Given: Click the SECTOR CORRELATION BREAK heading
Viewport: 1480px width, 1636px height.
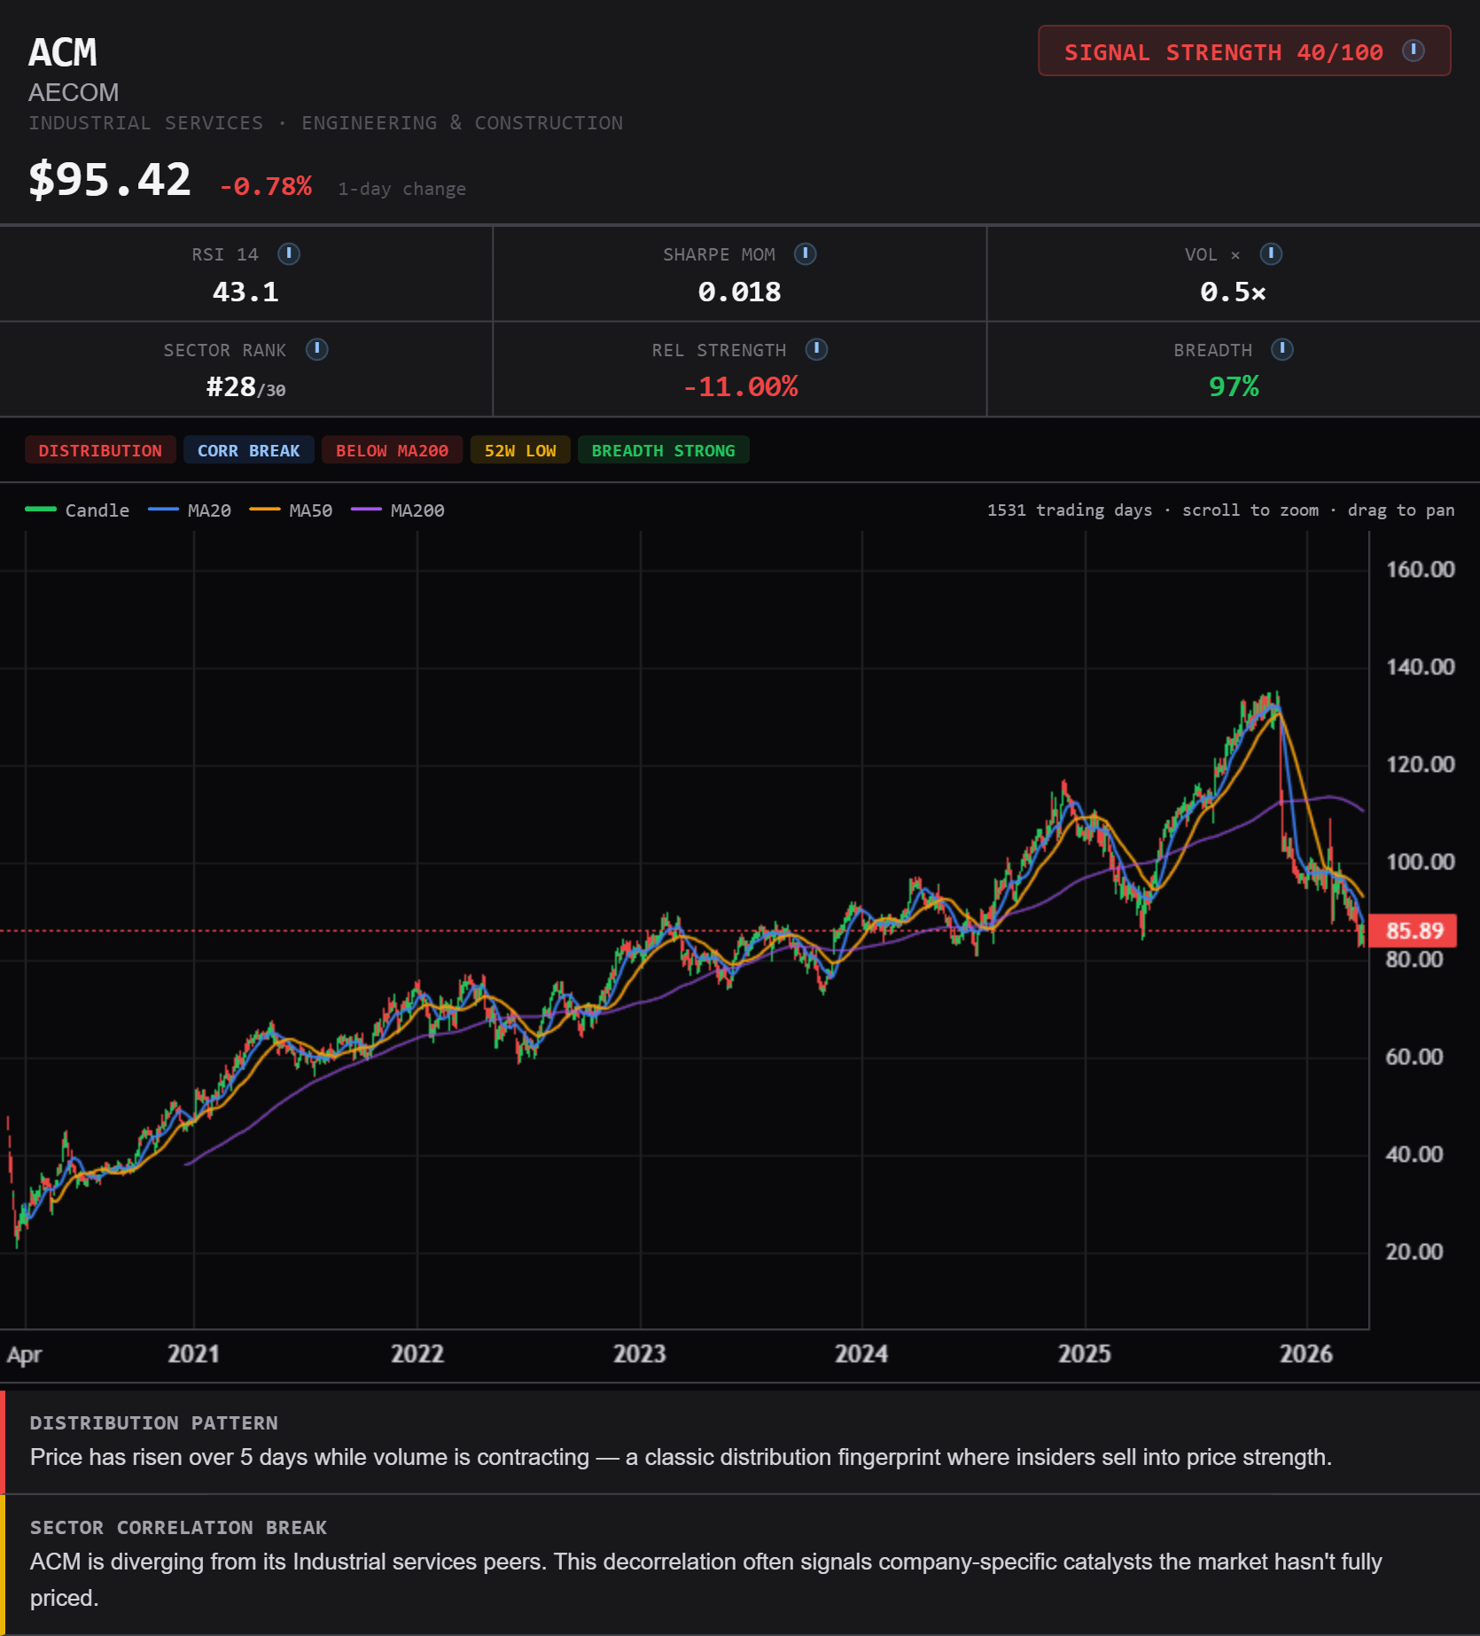Looking at the screenshot, I should 179,1528.
